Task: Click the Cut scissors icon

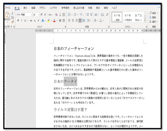Action: (12, 13)
